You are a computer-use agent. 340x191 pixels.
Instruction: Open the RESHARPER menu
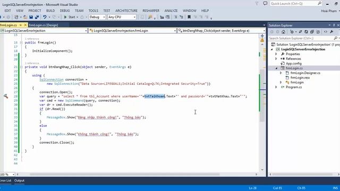pos(151,11)
